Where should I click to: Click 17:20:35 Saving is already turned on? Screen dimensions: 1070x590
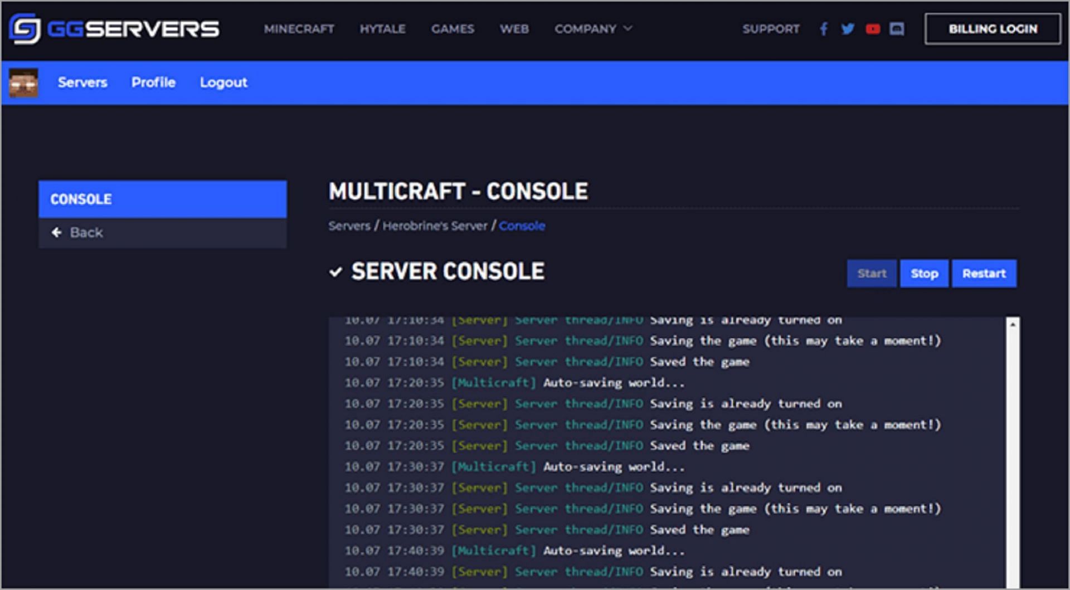(x=593, y=404)
